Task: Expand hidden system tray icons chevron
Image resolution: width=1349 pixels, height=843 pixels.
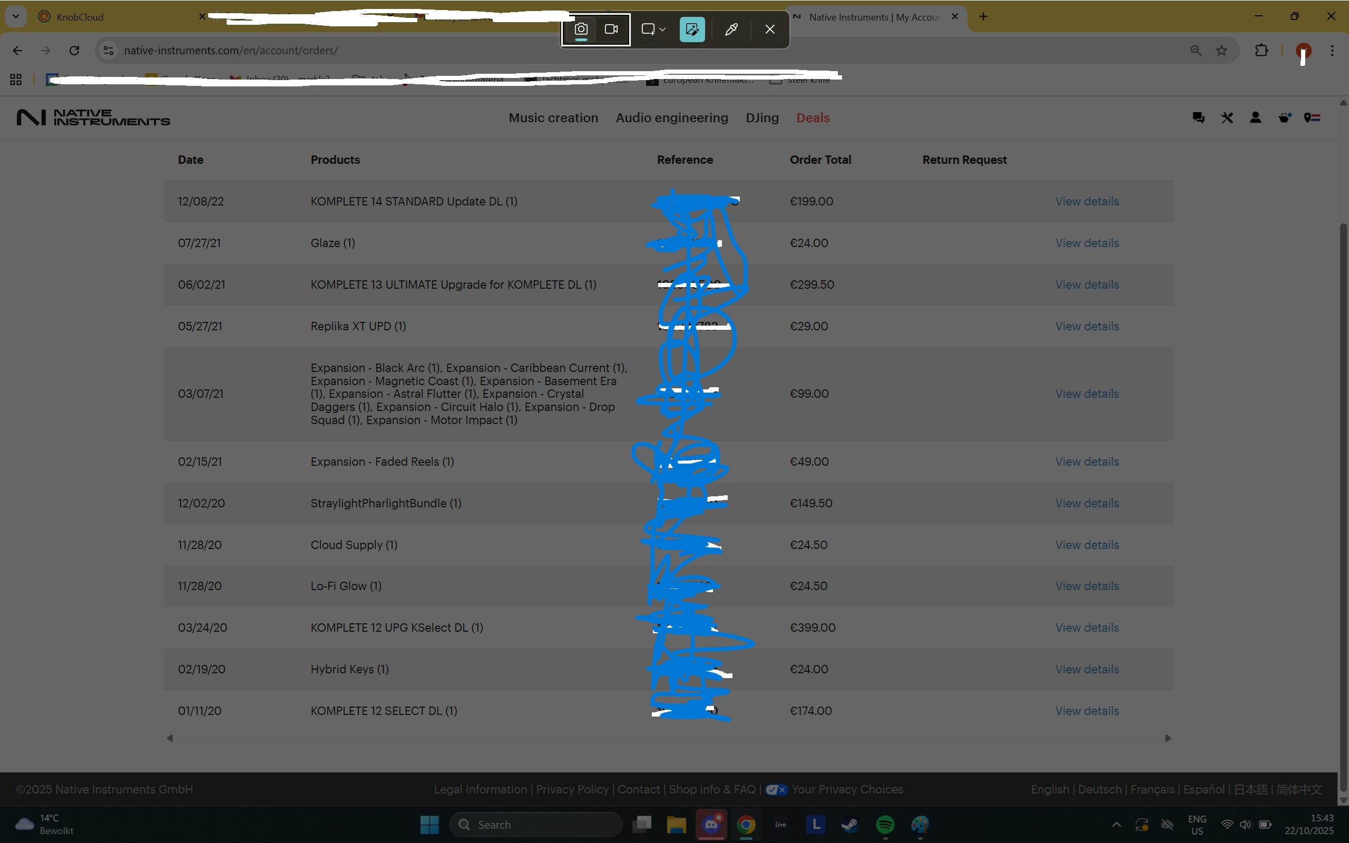Action: pos(1116,824)
